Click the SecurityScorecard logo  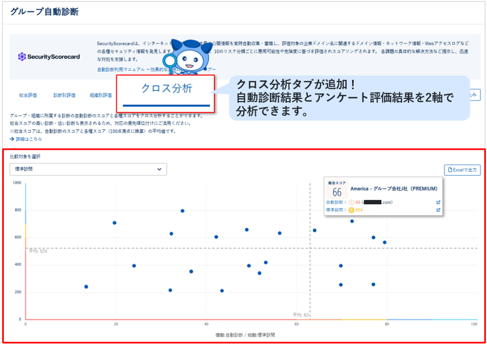click(49, 56)
